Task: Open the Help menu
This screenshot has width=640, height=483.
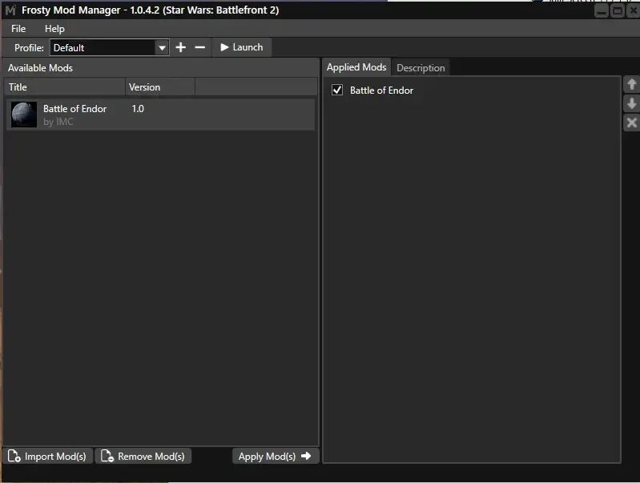Action: point(54,29)
